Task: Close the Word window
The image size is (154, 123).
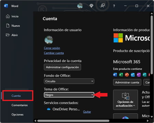Action: coord(148,6)
